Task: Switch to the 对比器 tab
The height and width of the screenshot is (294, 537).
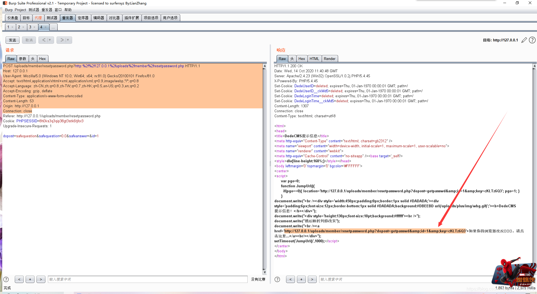Action: [x=114, y=18]
